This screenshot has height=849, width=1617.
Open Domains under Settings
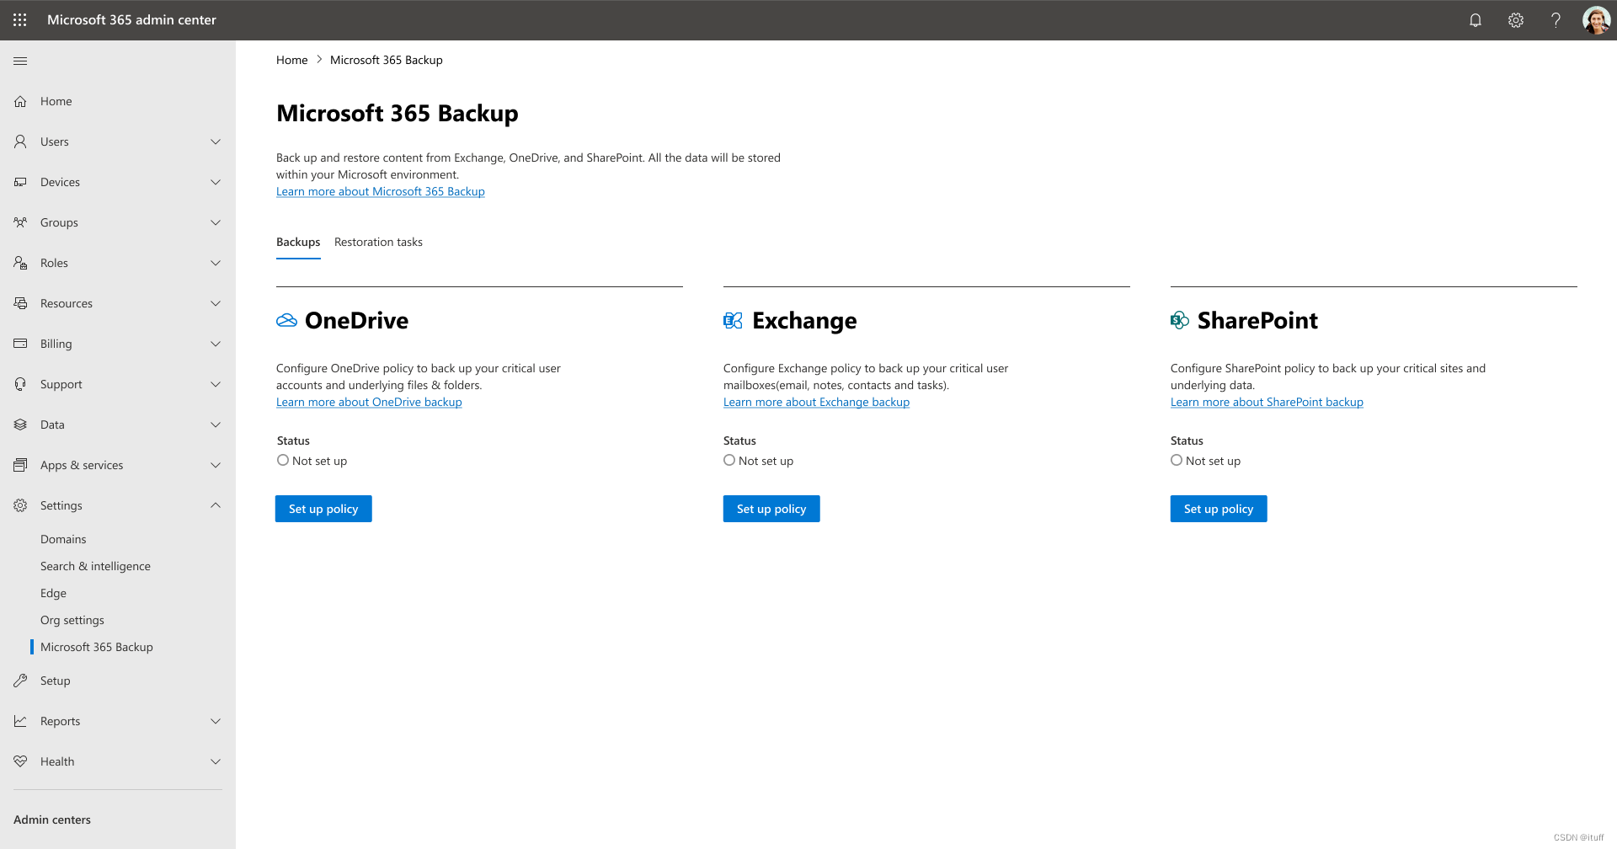63,539
